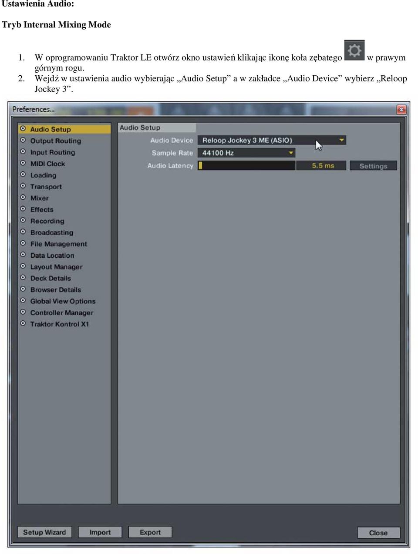This screenshot has width=418, height=554.
Task: Click the 5.5 ms latency value
Action: coord(323,165)
